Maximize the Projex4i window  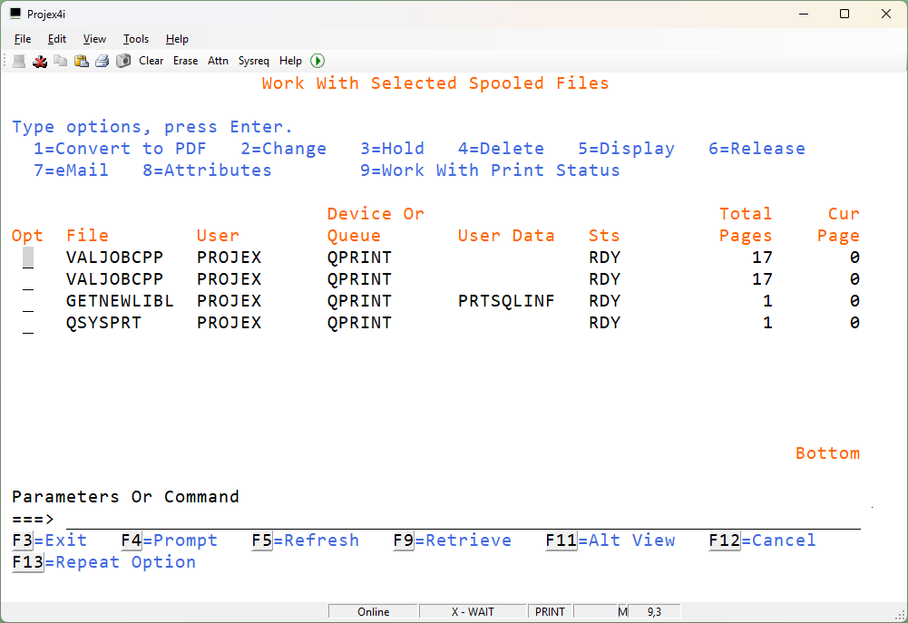845,14
